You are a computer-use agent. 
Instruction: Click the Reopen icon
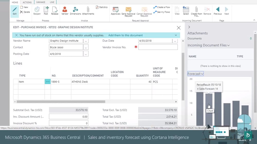coord(37,9)
